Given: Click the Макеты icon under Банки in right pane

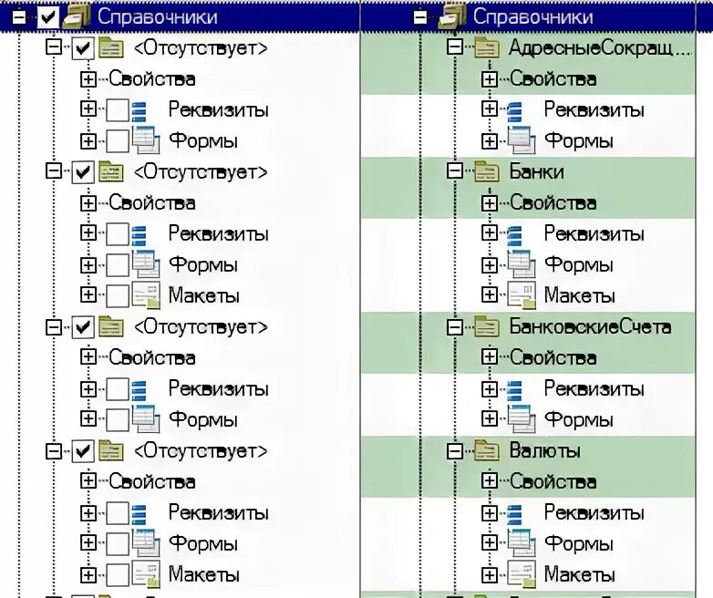Looking at the screenshot, I should [521, 295].
